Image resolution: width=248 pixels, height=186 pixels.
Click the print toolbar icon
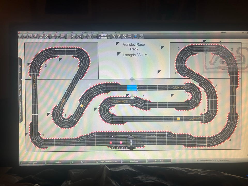tap(35, 36)
